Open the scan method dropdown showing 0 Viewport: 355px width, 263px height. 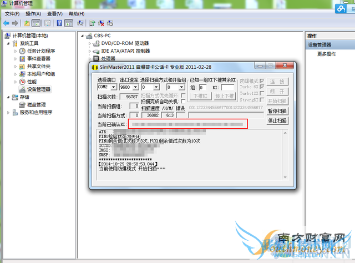(x=156, y=87)
